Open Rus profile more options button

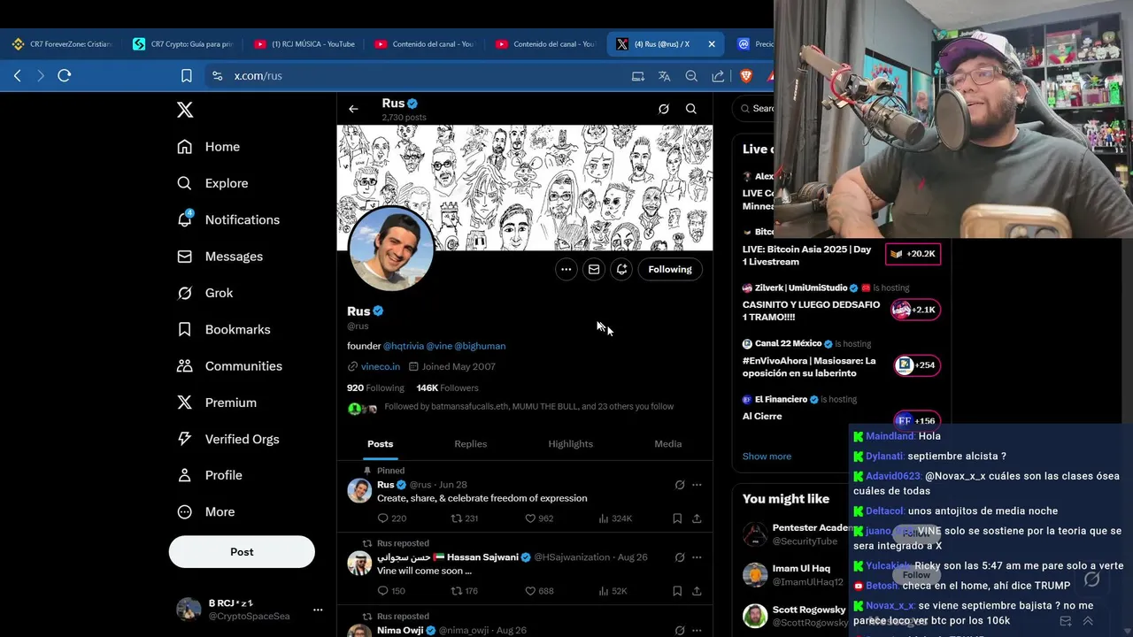(x=566, y=269)
